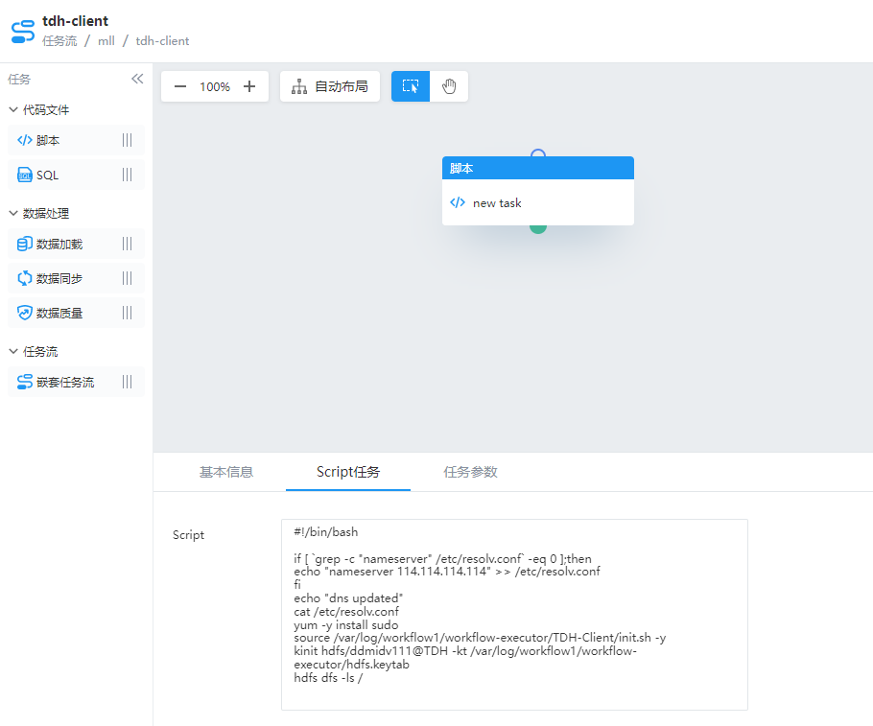
Task: Select the SQL file icon in sidebar
Action: (25, 175)
